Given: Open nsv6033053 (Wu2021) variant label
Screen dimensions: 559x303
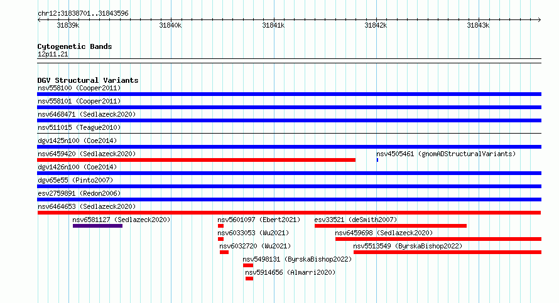Looking at the screenshot, I should (x=253, y=233).
